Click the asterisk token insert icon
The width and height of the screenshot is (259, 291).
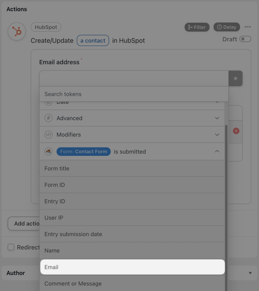[235, 78]
